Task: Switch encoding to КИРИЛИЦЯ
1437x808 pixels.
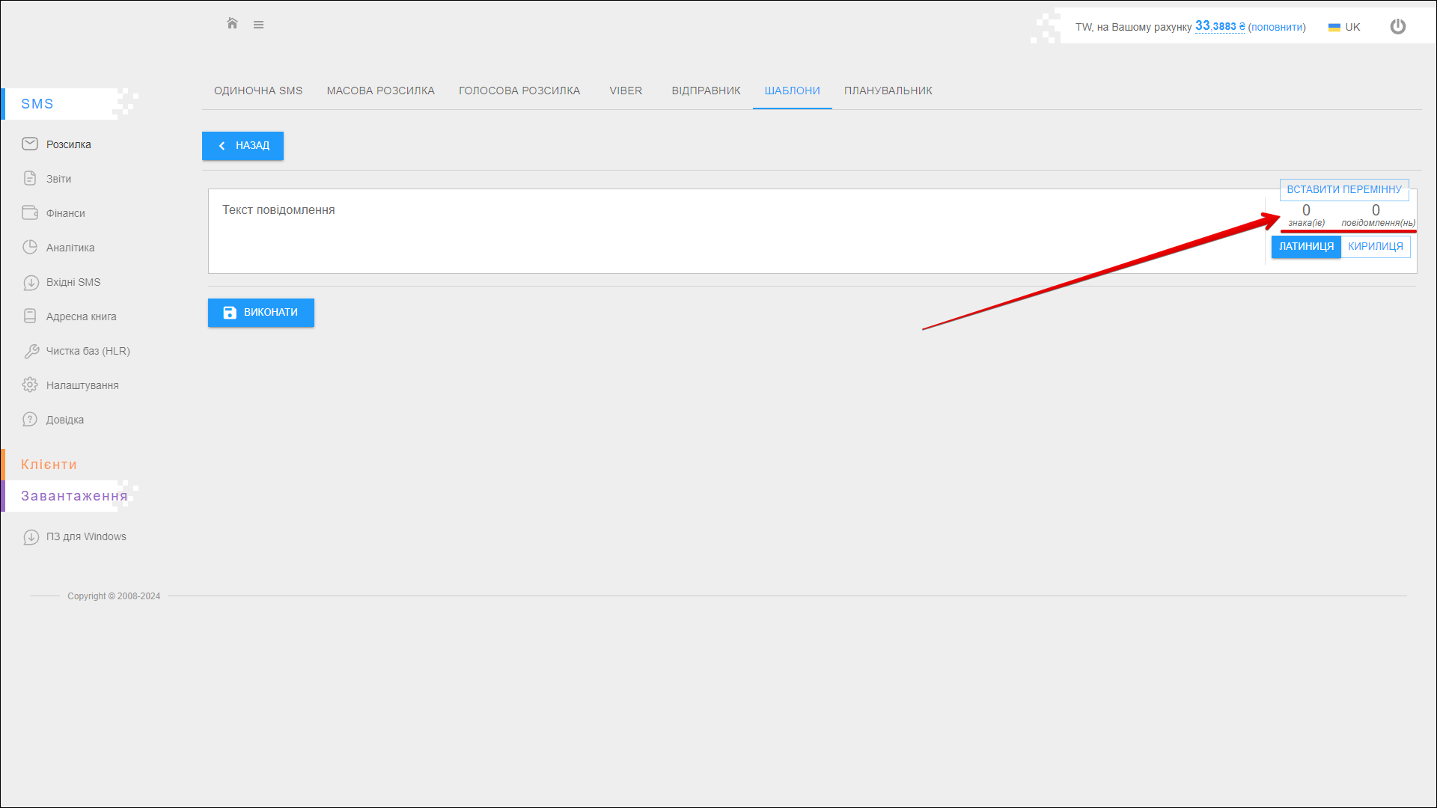Action: click(1376, 246)
